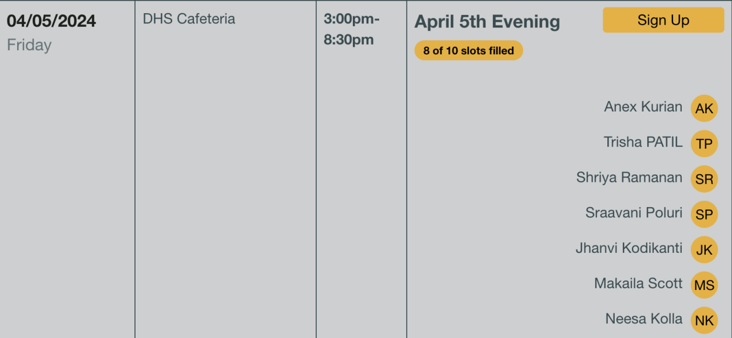Select the name Neesa Kolla
The height and width of the screenshot is (338, 732).
tap(643, 319)
